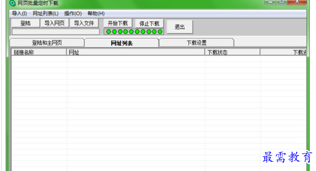Exit the program with 退出
Screen dimensions: 316x171
click(x=179, y=27)
